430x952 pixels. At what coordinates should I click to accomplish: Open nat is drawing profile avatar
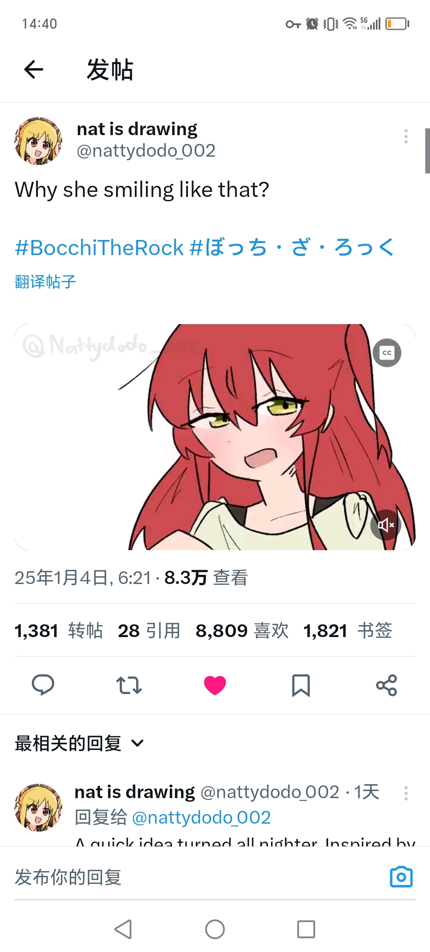(38, 141)
